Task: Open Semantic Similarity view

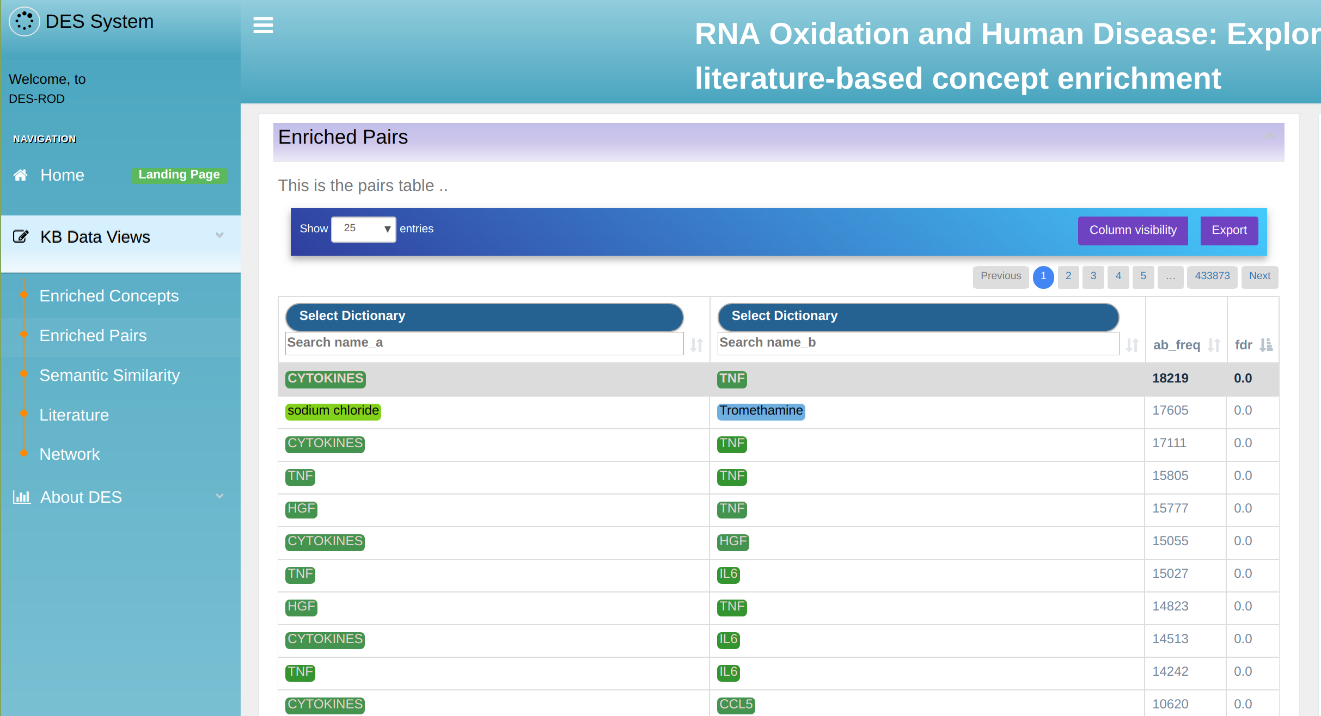Action: [x=109, y=375]
